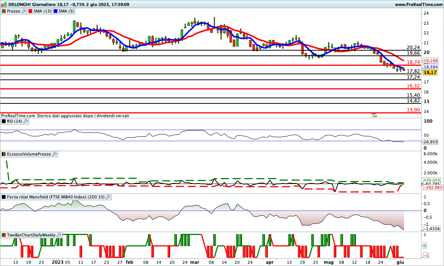Select the Forza relat Mansfield indicator label

56,197
